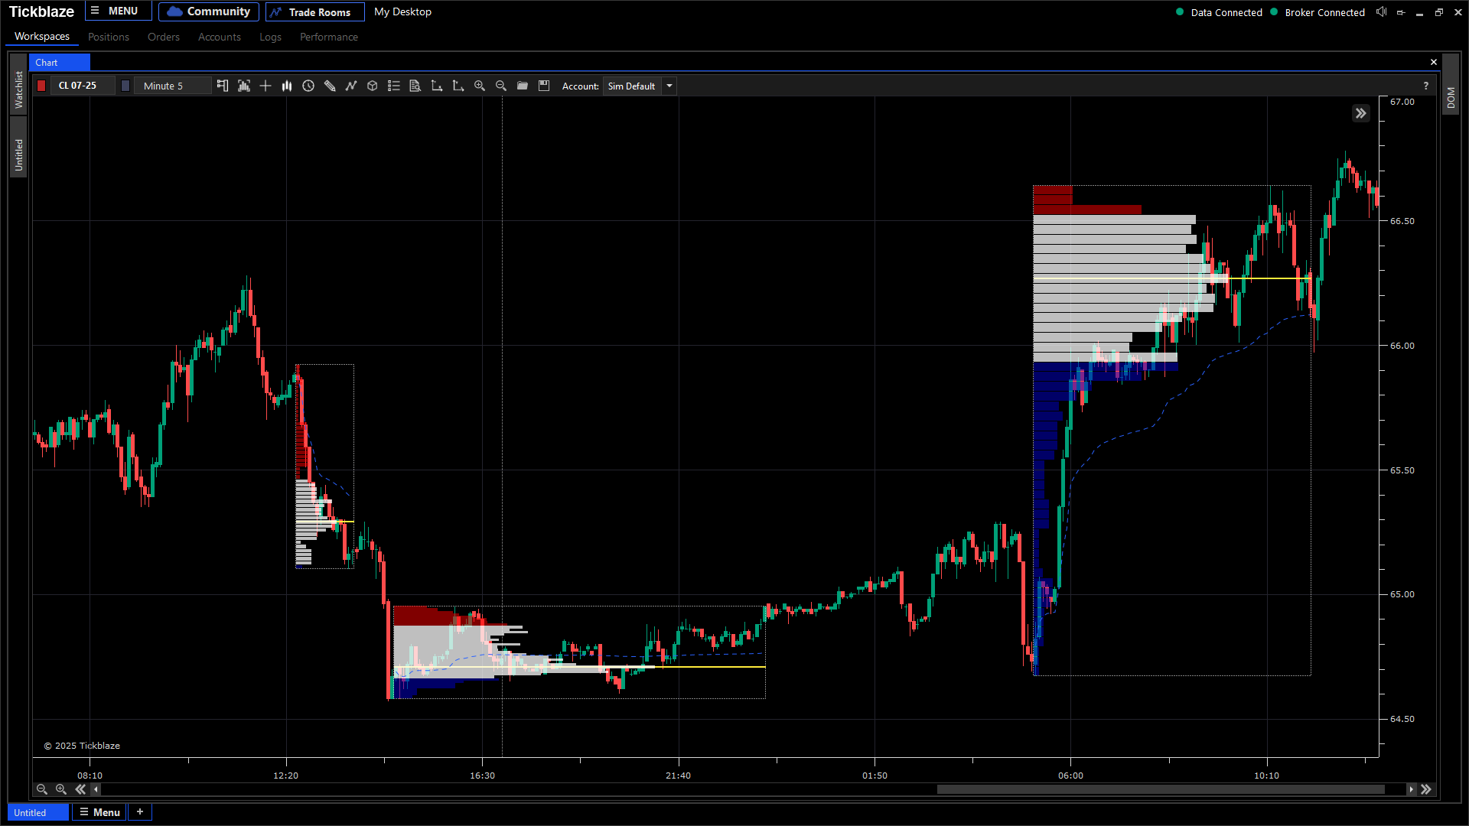Open the session clock settings icon
Screen dimensions: 1469x826
pos(308,86)
